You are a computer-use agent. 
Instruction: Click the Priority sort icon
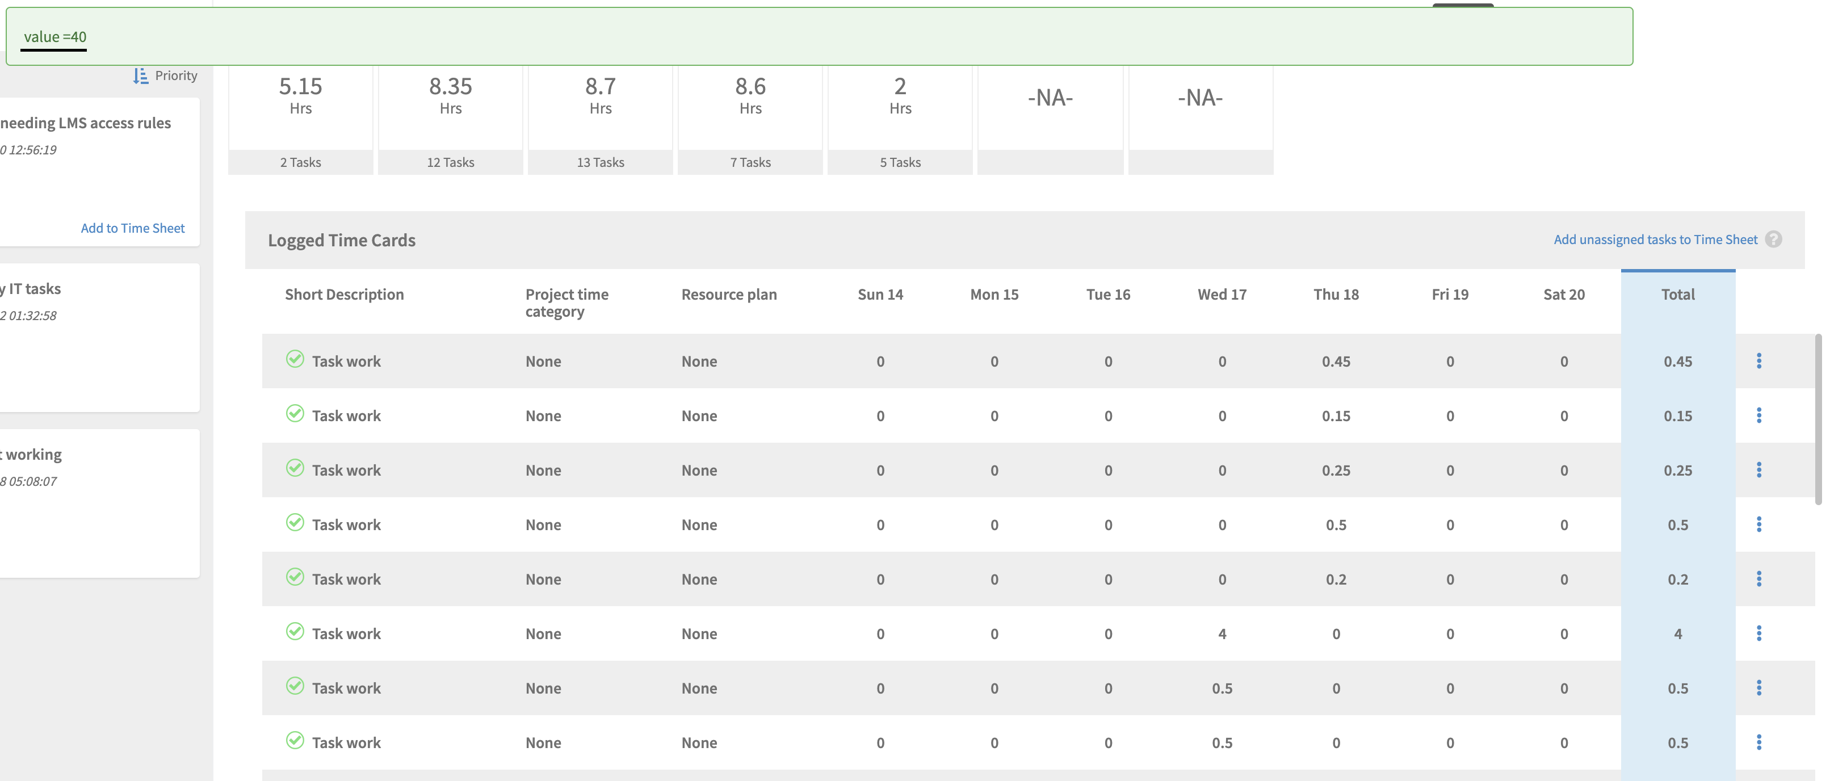[x=141, y=76]
